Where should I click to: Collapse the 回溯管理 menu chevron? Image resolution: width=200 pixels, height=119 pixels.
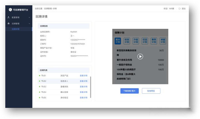click(x=29, y=24)
